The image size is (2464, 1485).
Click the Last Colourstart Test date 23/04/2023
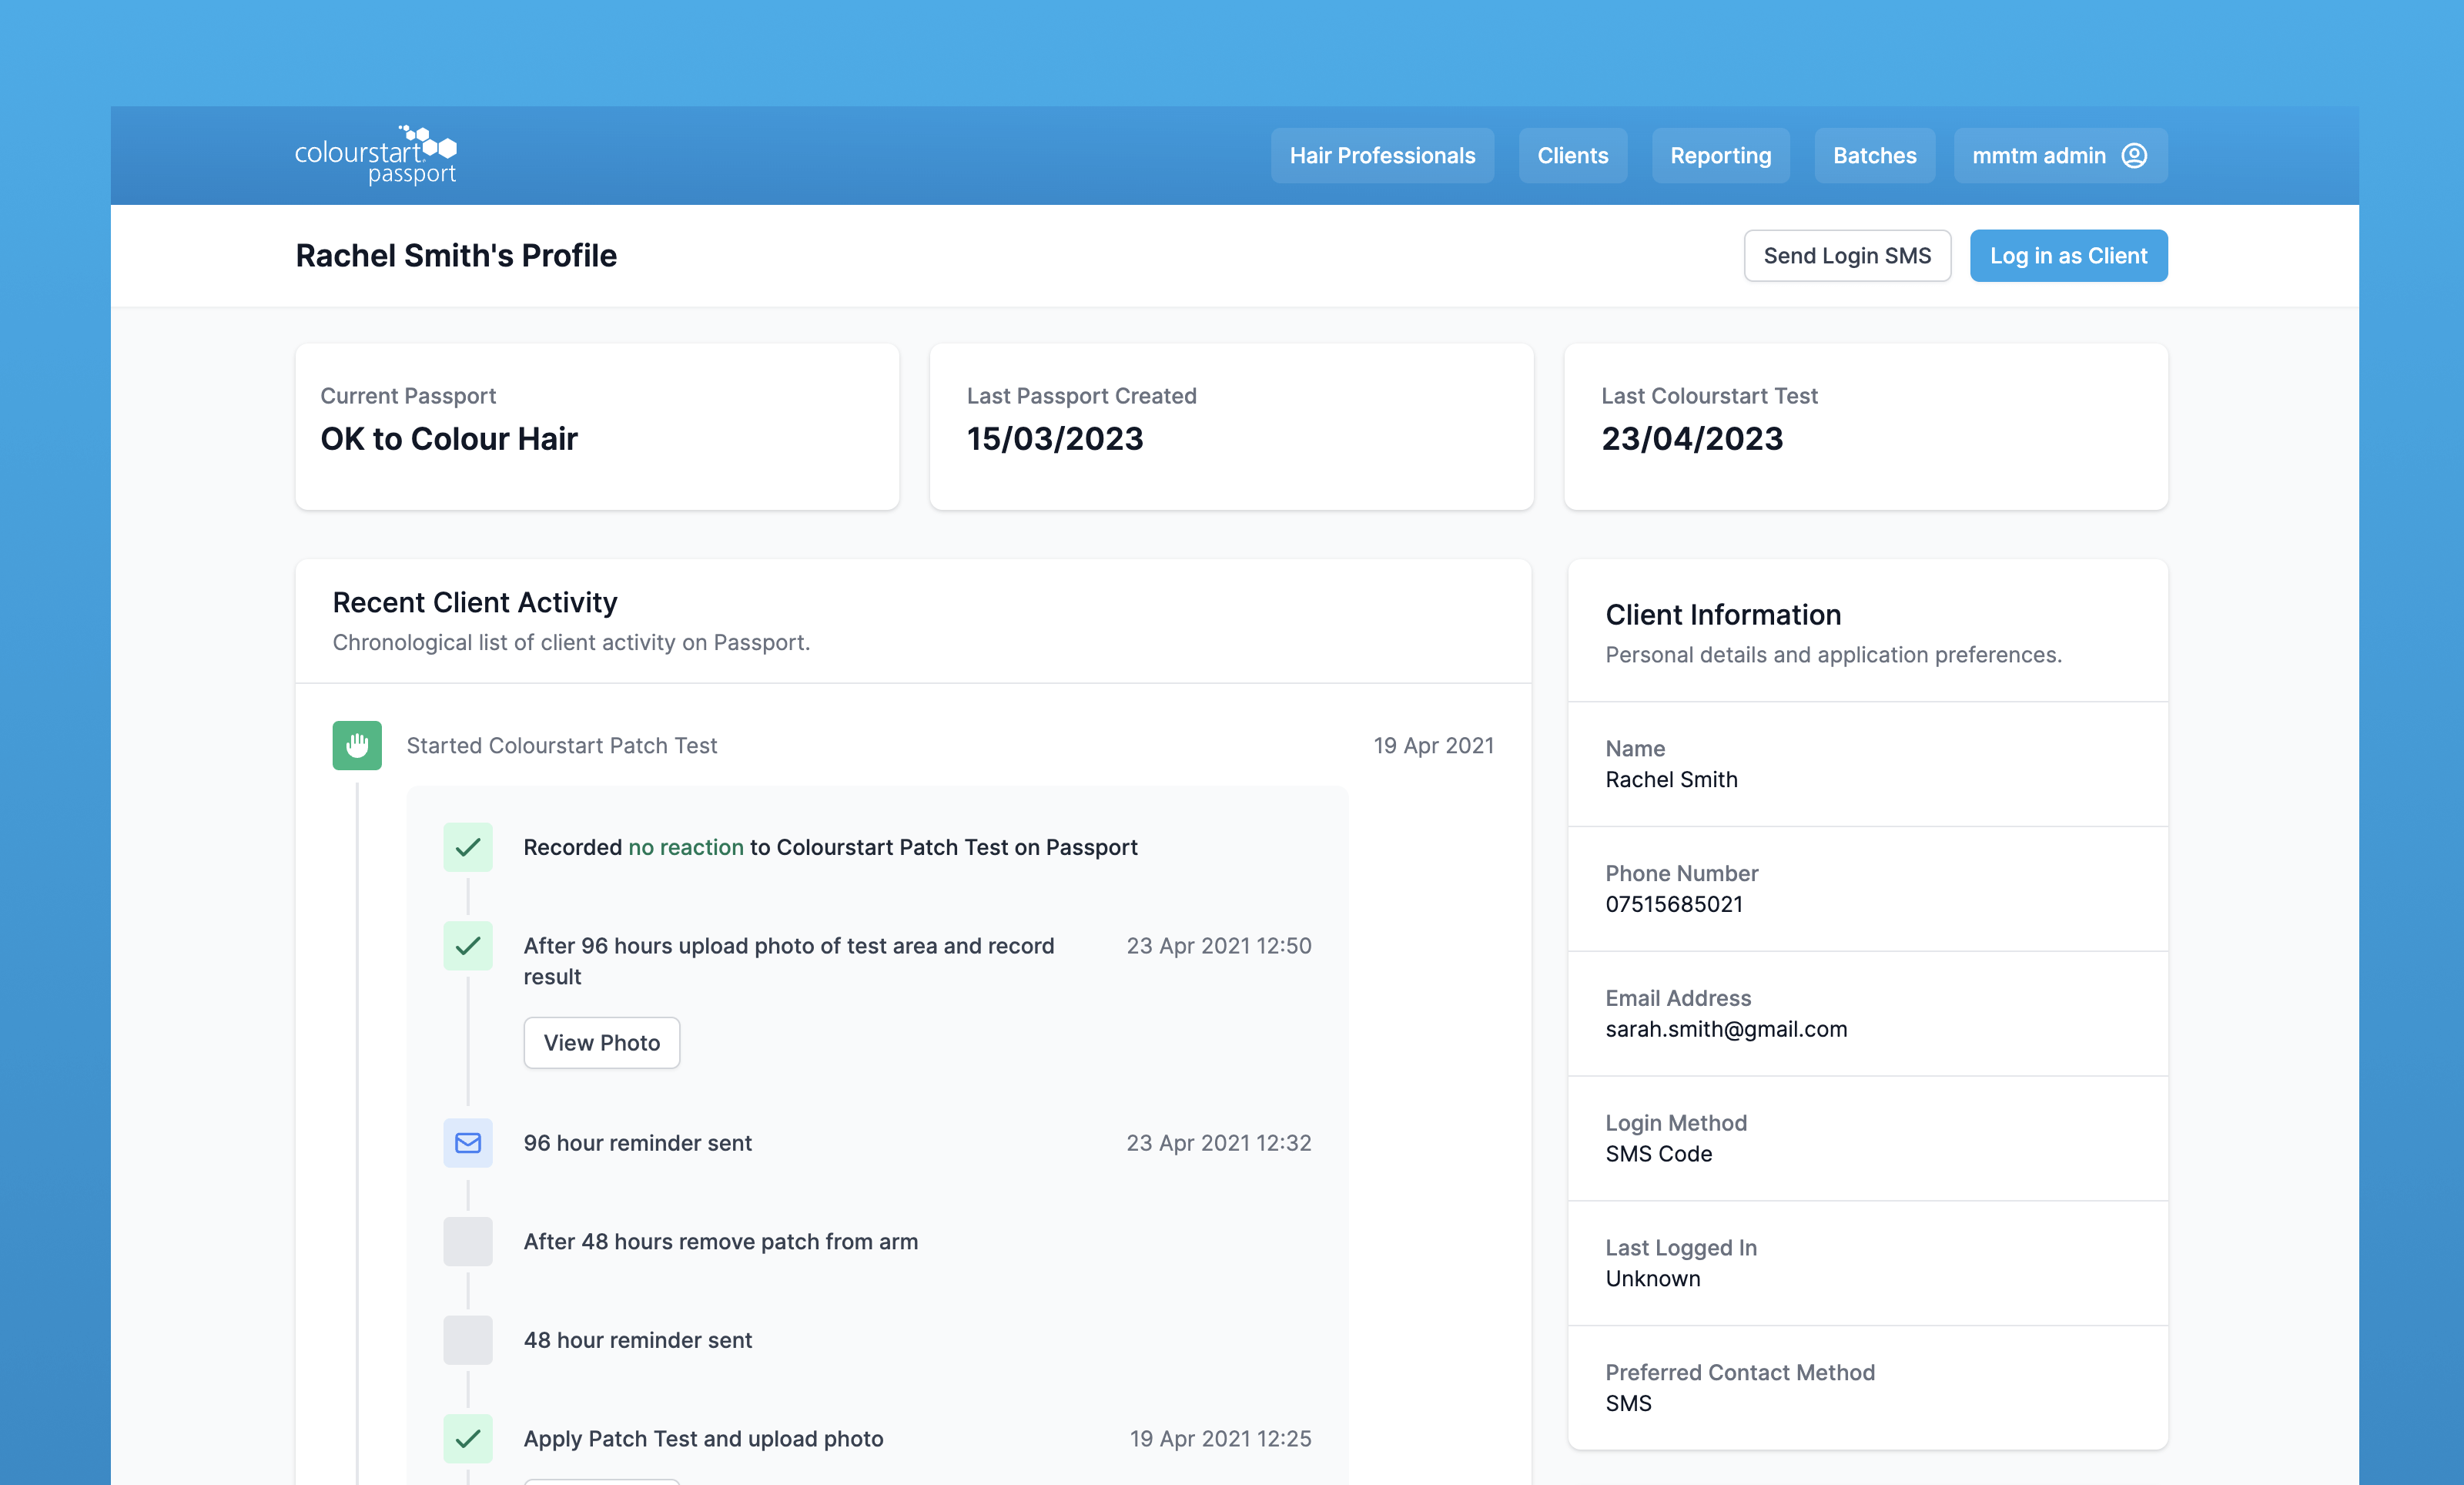tap(1693, 438)
